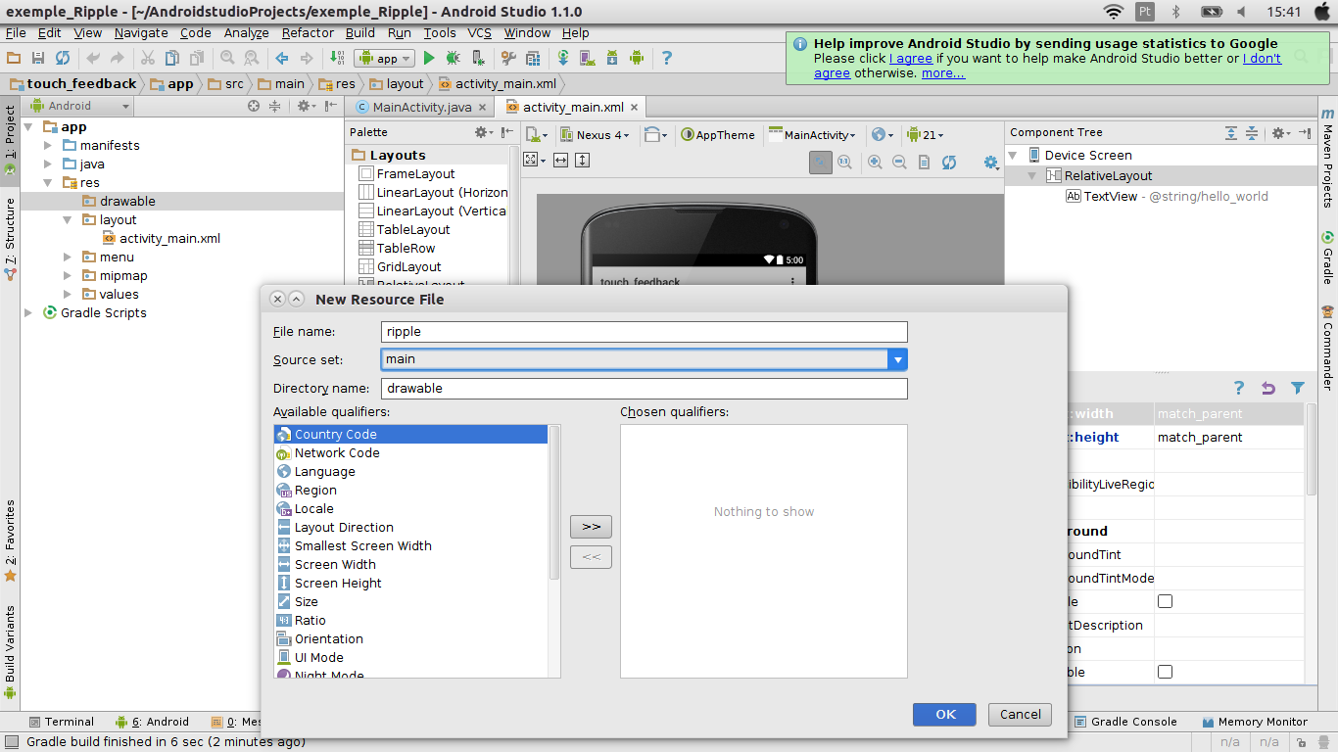Run the app with green play icon
Image resolution: width=1338 pixels, height=752 pixels.
[428, 58]
